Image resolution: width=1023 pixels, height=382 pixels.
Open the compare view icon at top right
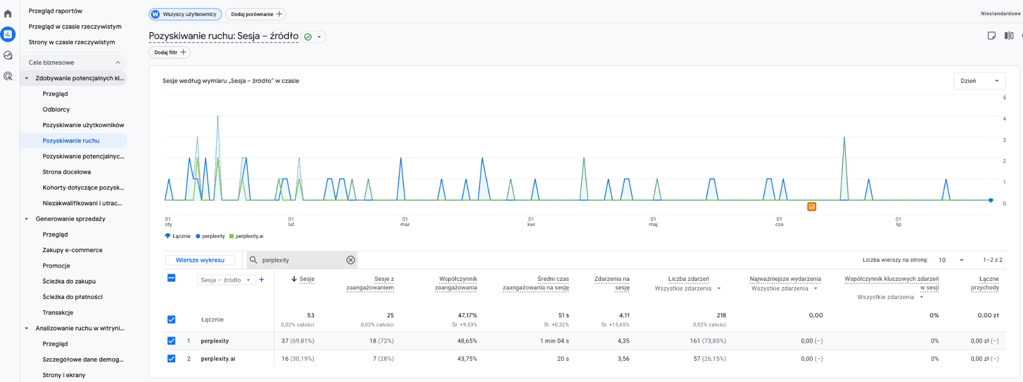[x=1009, y=36]
